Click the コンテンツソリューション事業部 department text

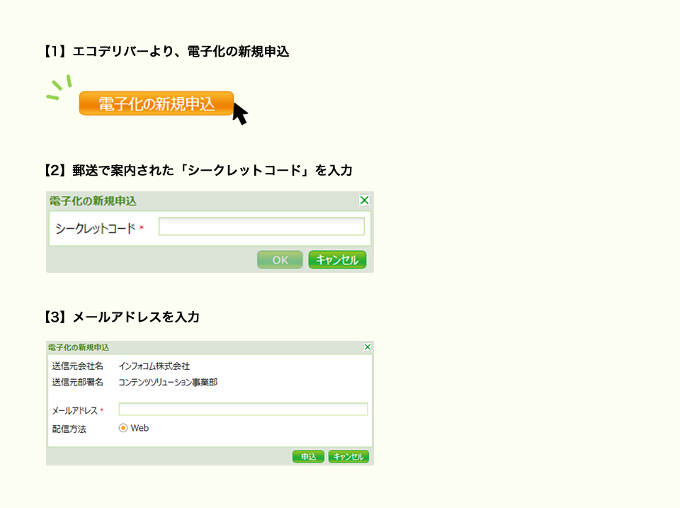tap(168, 382)
